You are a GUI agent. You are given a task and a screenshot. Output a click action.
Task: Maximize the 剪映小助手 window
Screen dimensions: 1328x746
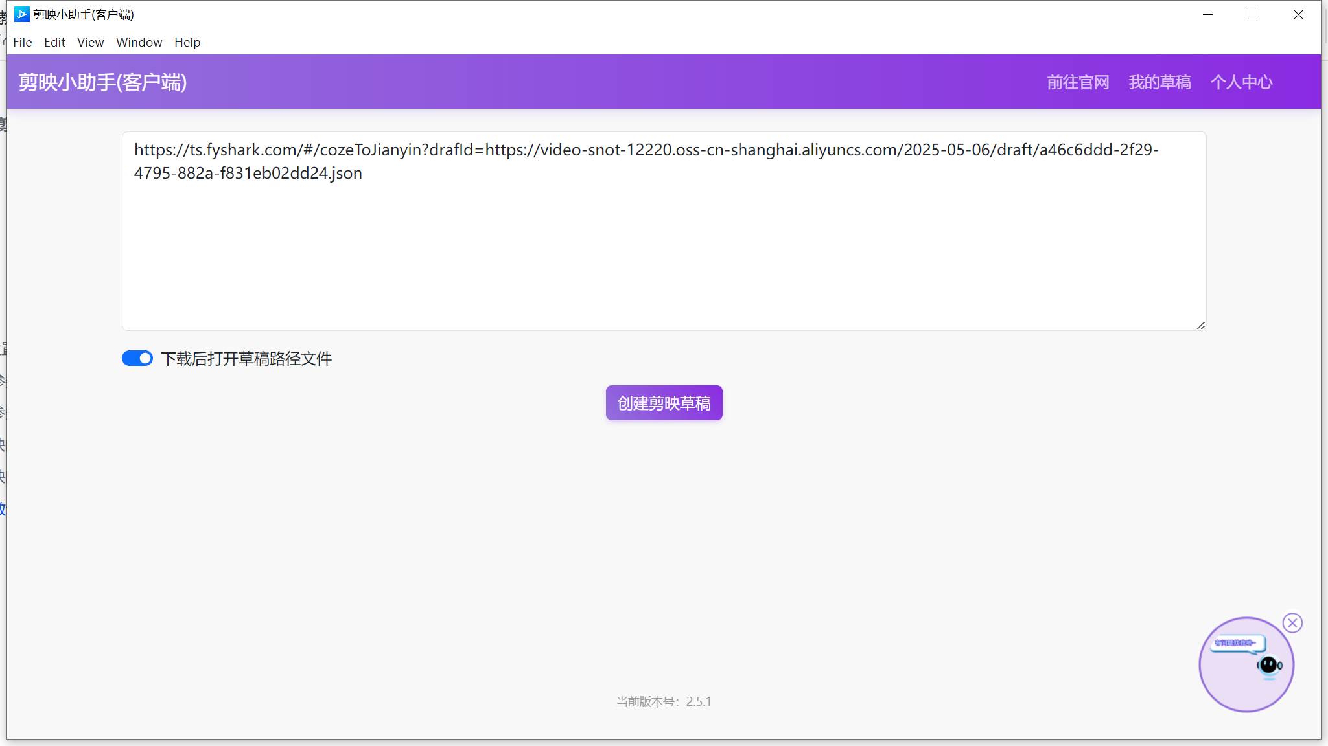click(1252, 14)
